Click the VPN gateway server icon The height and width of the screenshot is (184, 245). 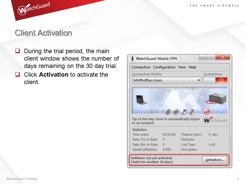[216, 99]
